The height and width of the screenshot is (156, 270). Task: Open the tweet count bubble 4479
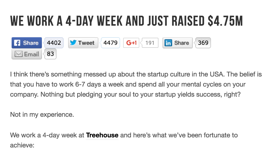[x=110, y=43]
